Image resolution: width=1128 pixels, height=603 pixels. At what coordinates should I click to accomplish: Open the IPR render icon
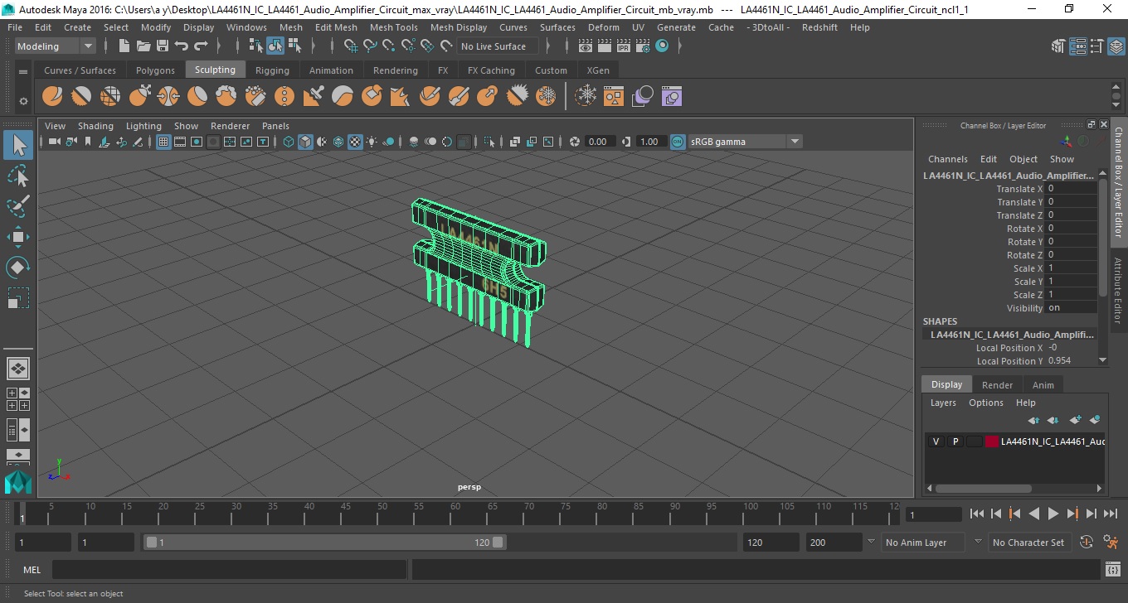pyautogui.click(x=625, y=46)
